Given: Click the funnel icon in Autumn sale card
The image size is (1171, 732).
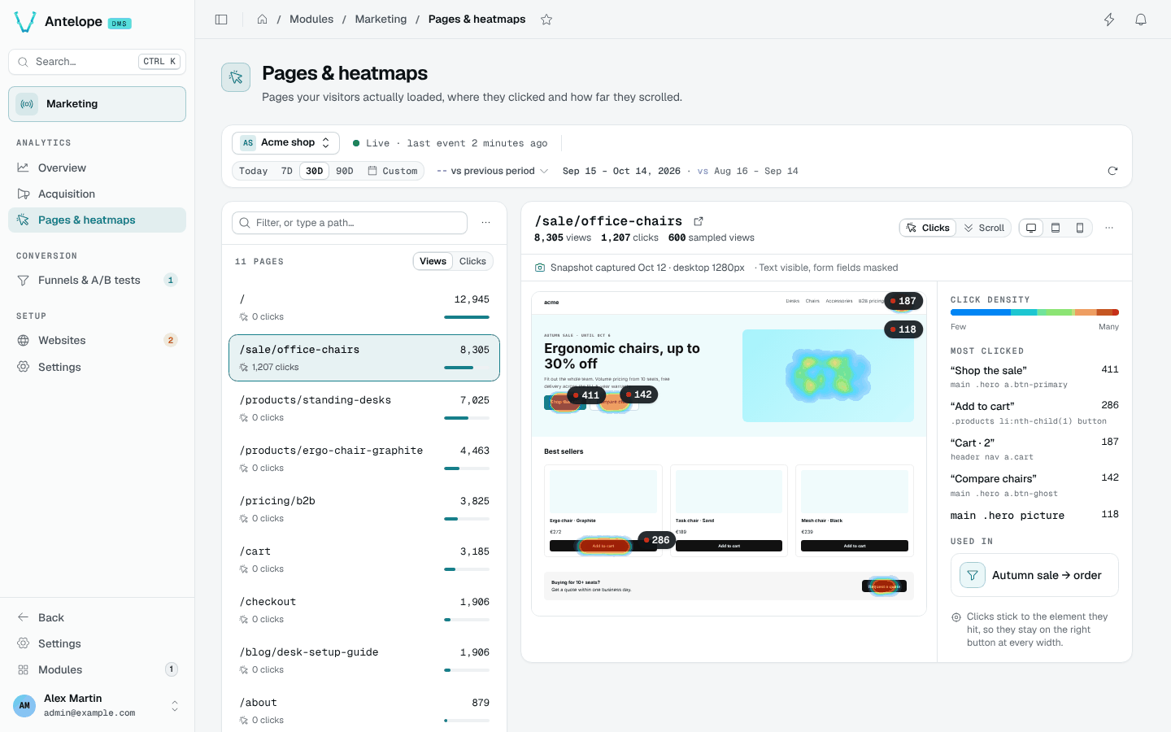Looking at the screenshot, I should 973,575.
